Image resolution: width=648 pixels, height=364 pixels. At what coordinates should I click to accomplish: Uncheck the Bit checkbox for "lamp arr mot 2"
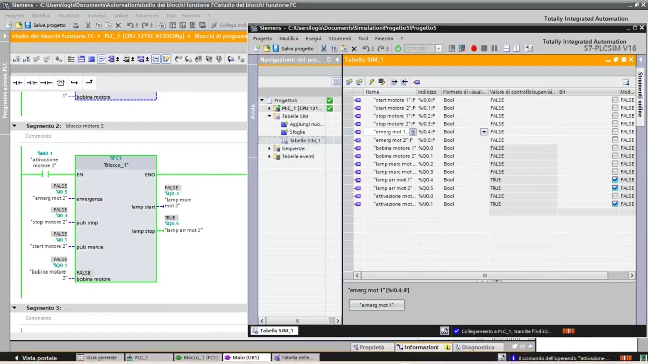point(615,188)
